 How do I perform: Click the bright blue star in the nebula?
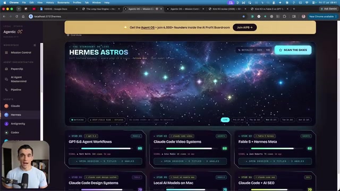click(280, 83)
